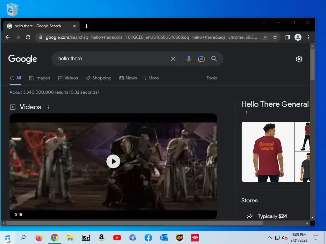Click the horizontal scrollbar thumb

134,223
